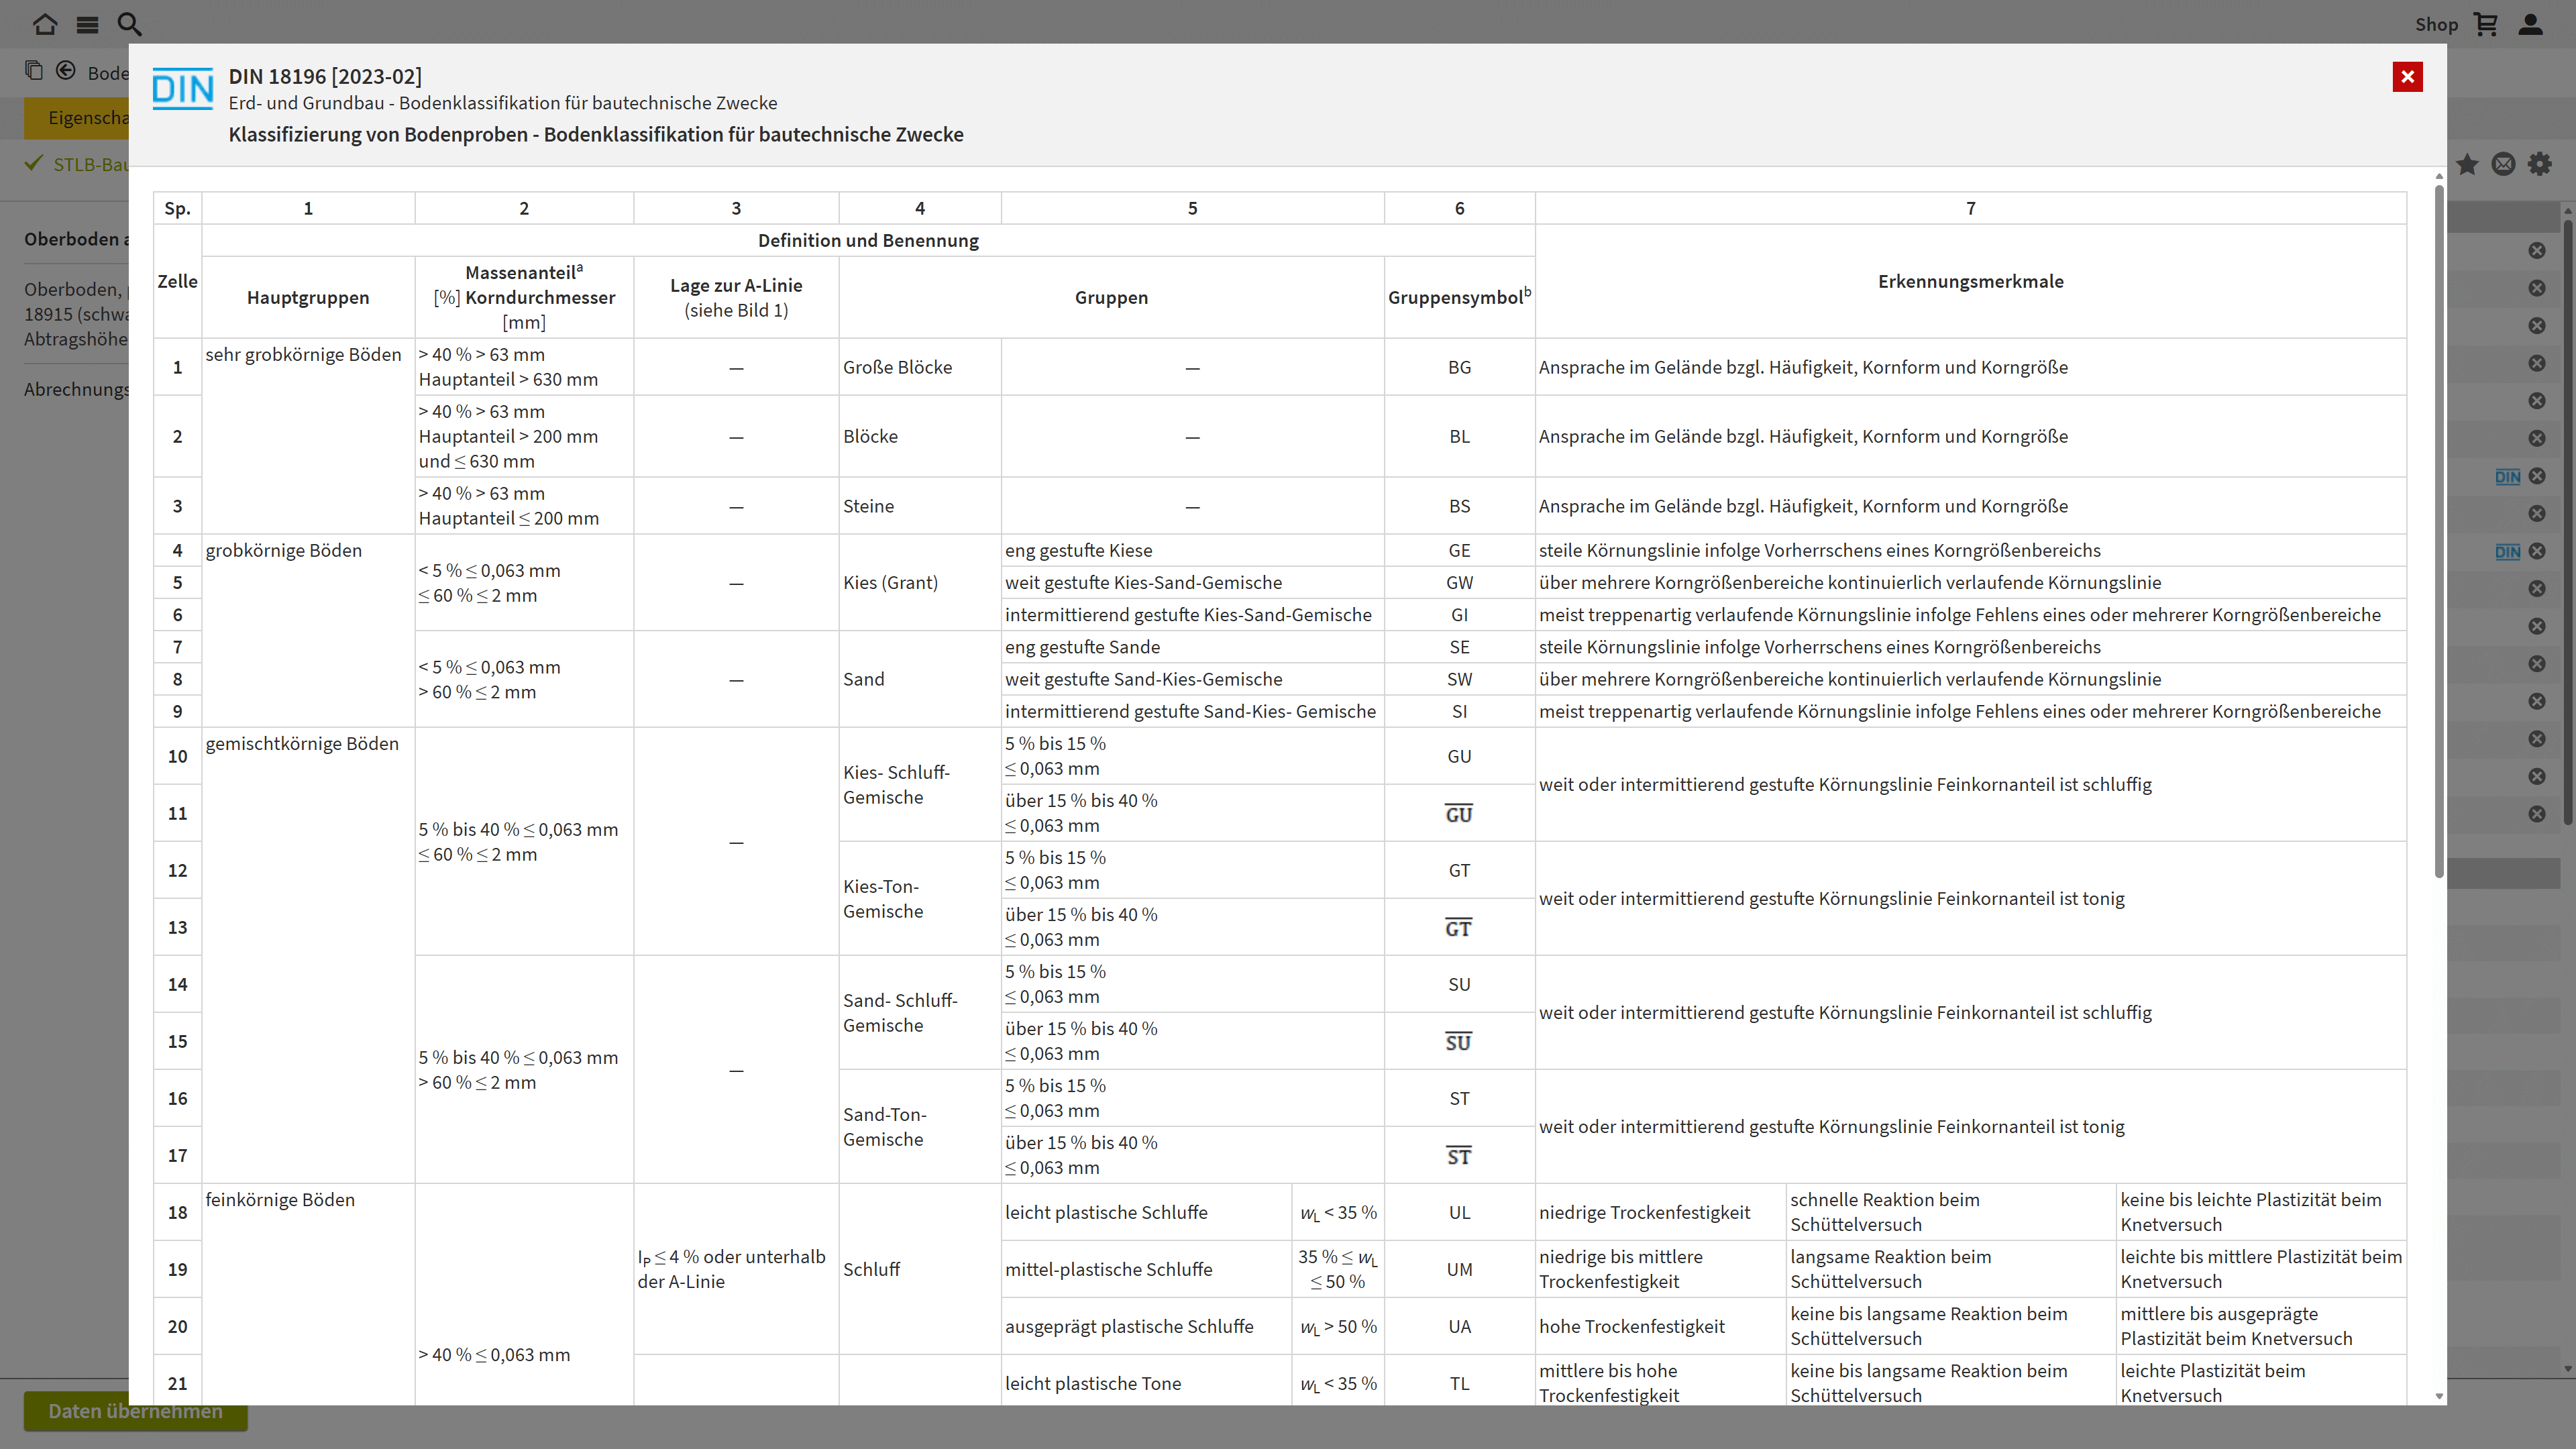Click the search magnifier icon
The height and width of the screenshot is (1449, 2576).
click(129, 24)
